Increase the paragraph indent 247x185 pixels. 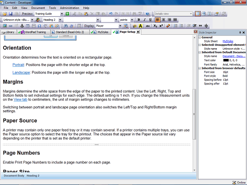[x=195, y=26]
